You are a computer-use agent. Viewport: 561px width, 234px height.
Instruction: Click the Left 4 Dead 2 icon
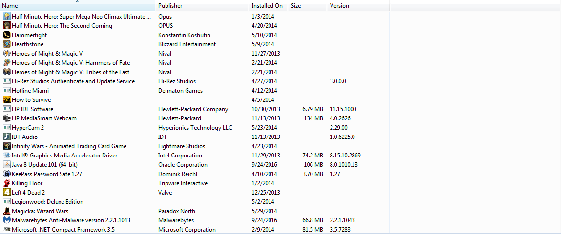click(6, 193)
